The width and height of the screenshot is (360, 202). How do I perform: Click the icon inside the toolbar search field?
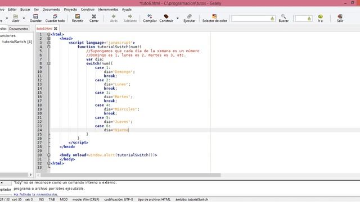tap(272, 19)
